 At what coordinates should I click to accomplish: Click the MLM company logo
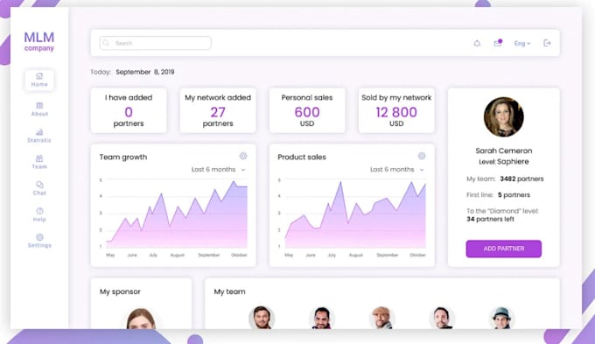[x=39, y=41]
